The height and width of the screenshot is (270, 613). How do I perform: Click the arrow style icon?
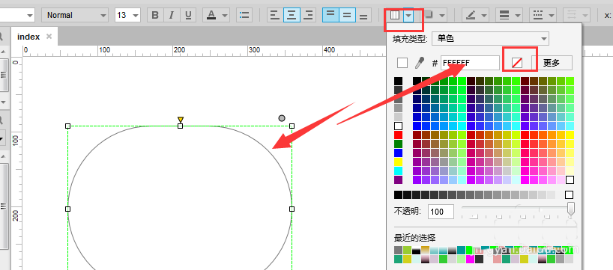pyautogui.click(x=572, y=15)
